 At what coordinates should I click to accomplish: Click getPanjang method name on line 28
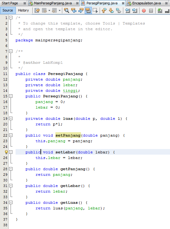point(73,169)
